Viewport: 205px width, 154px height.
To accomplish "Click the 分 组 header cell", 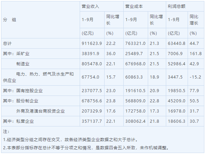I will tap(10, 20).
